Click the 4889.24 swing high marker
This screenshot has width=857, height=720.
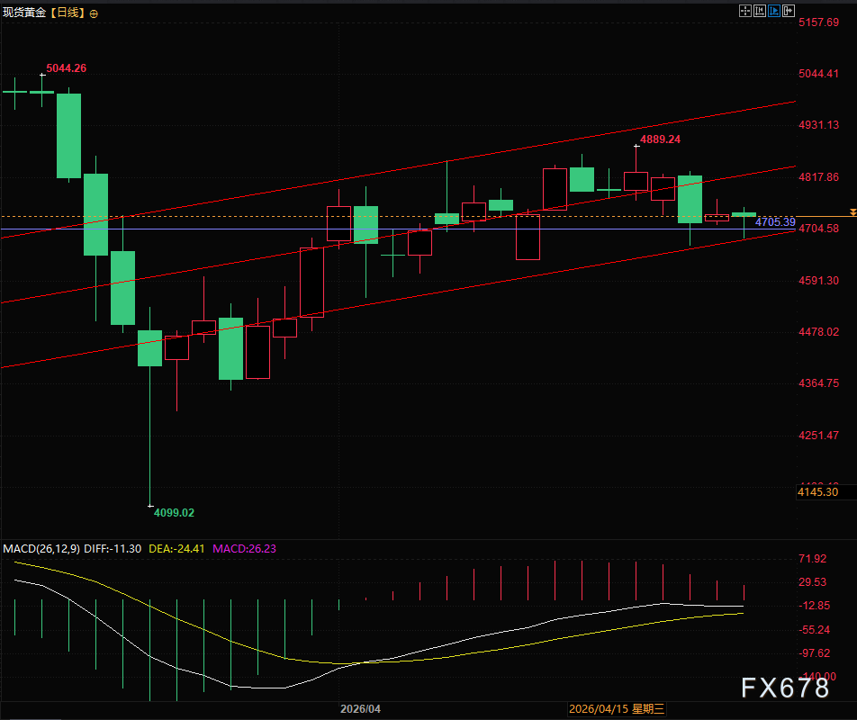coord(660,139)
